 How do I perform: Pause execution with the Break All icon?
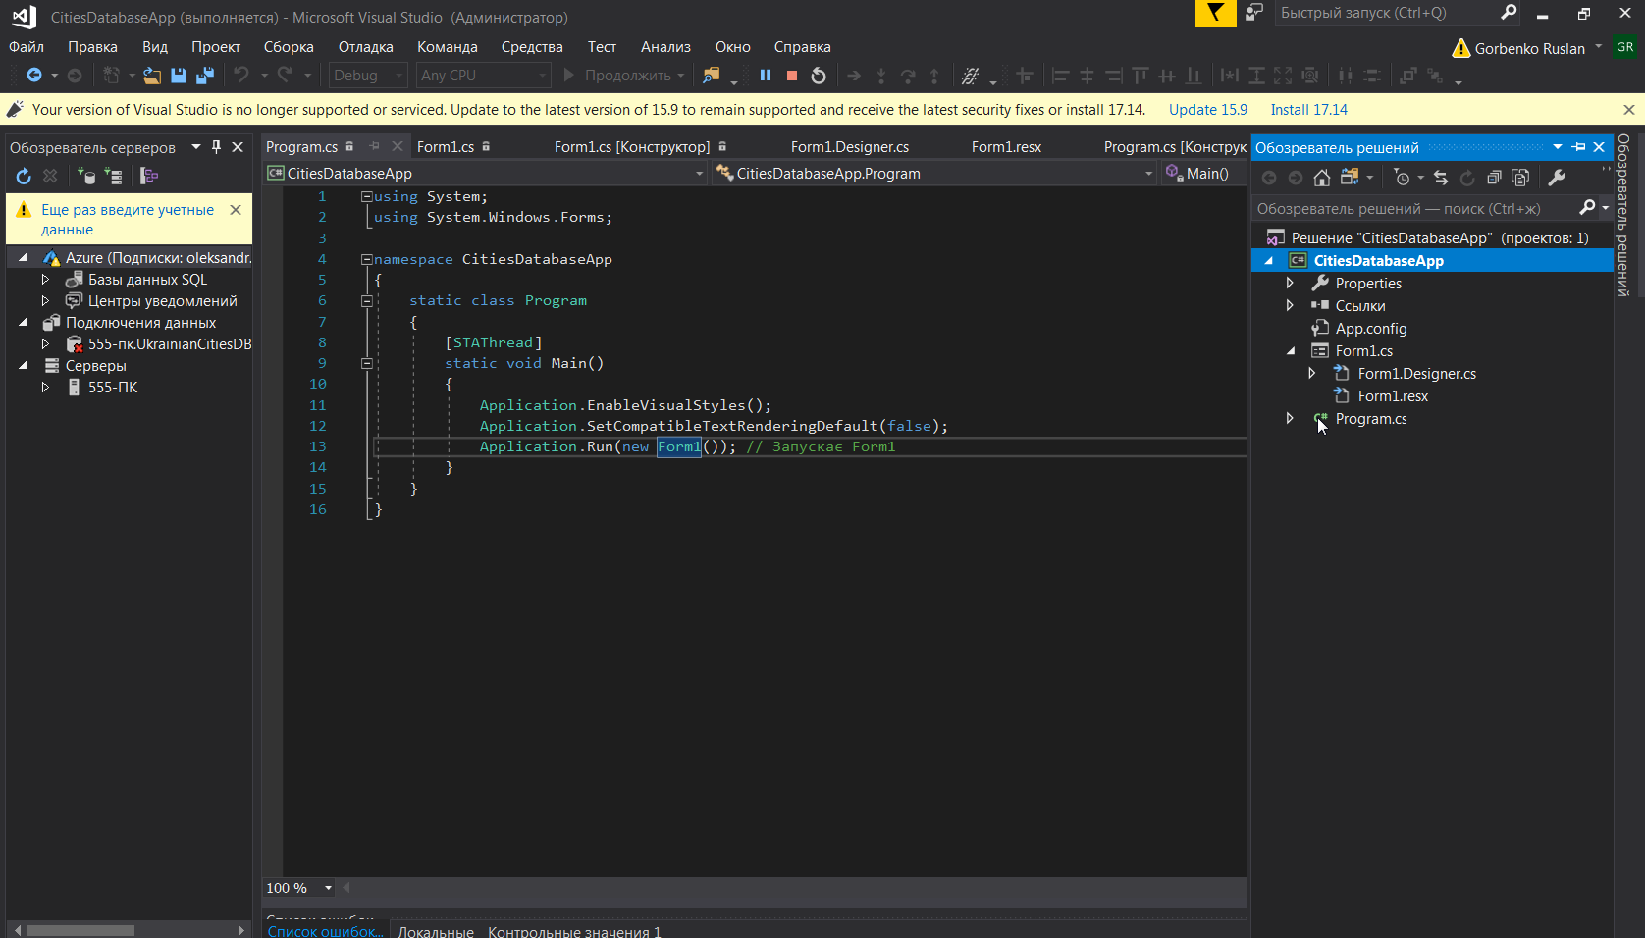766,76
